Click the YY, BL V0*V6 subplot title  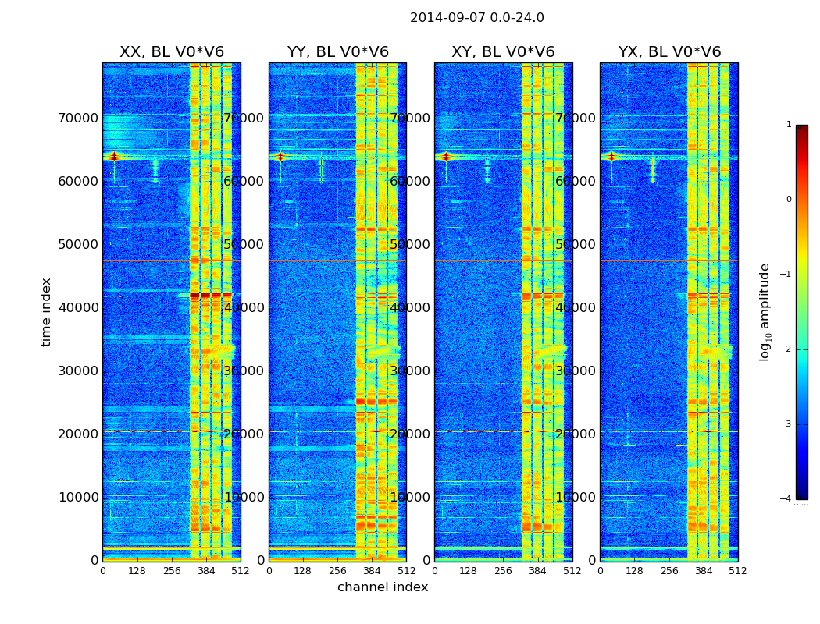pos(338,51)
